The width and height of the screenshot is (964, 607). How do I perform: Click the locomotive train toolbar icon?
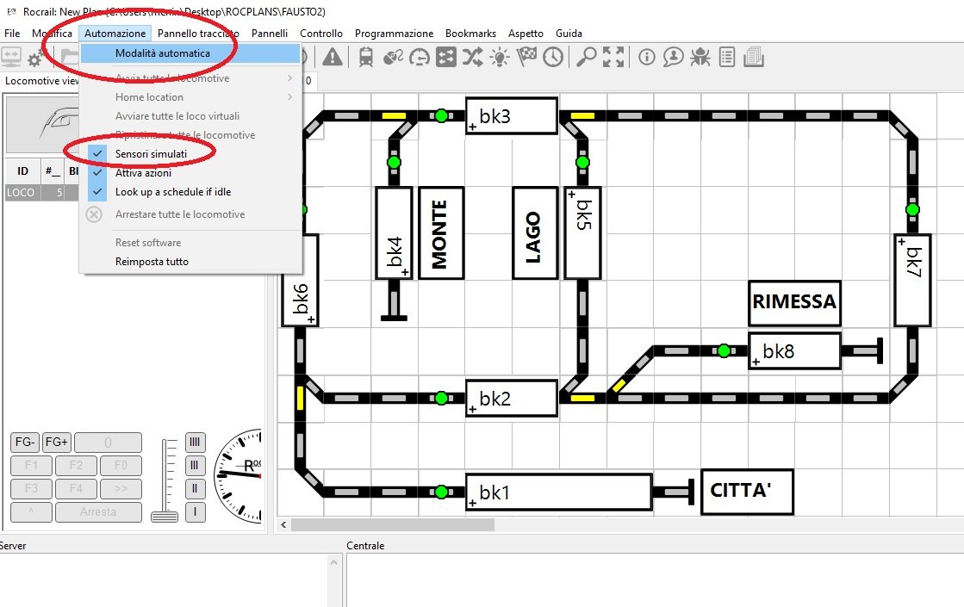365,58
